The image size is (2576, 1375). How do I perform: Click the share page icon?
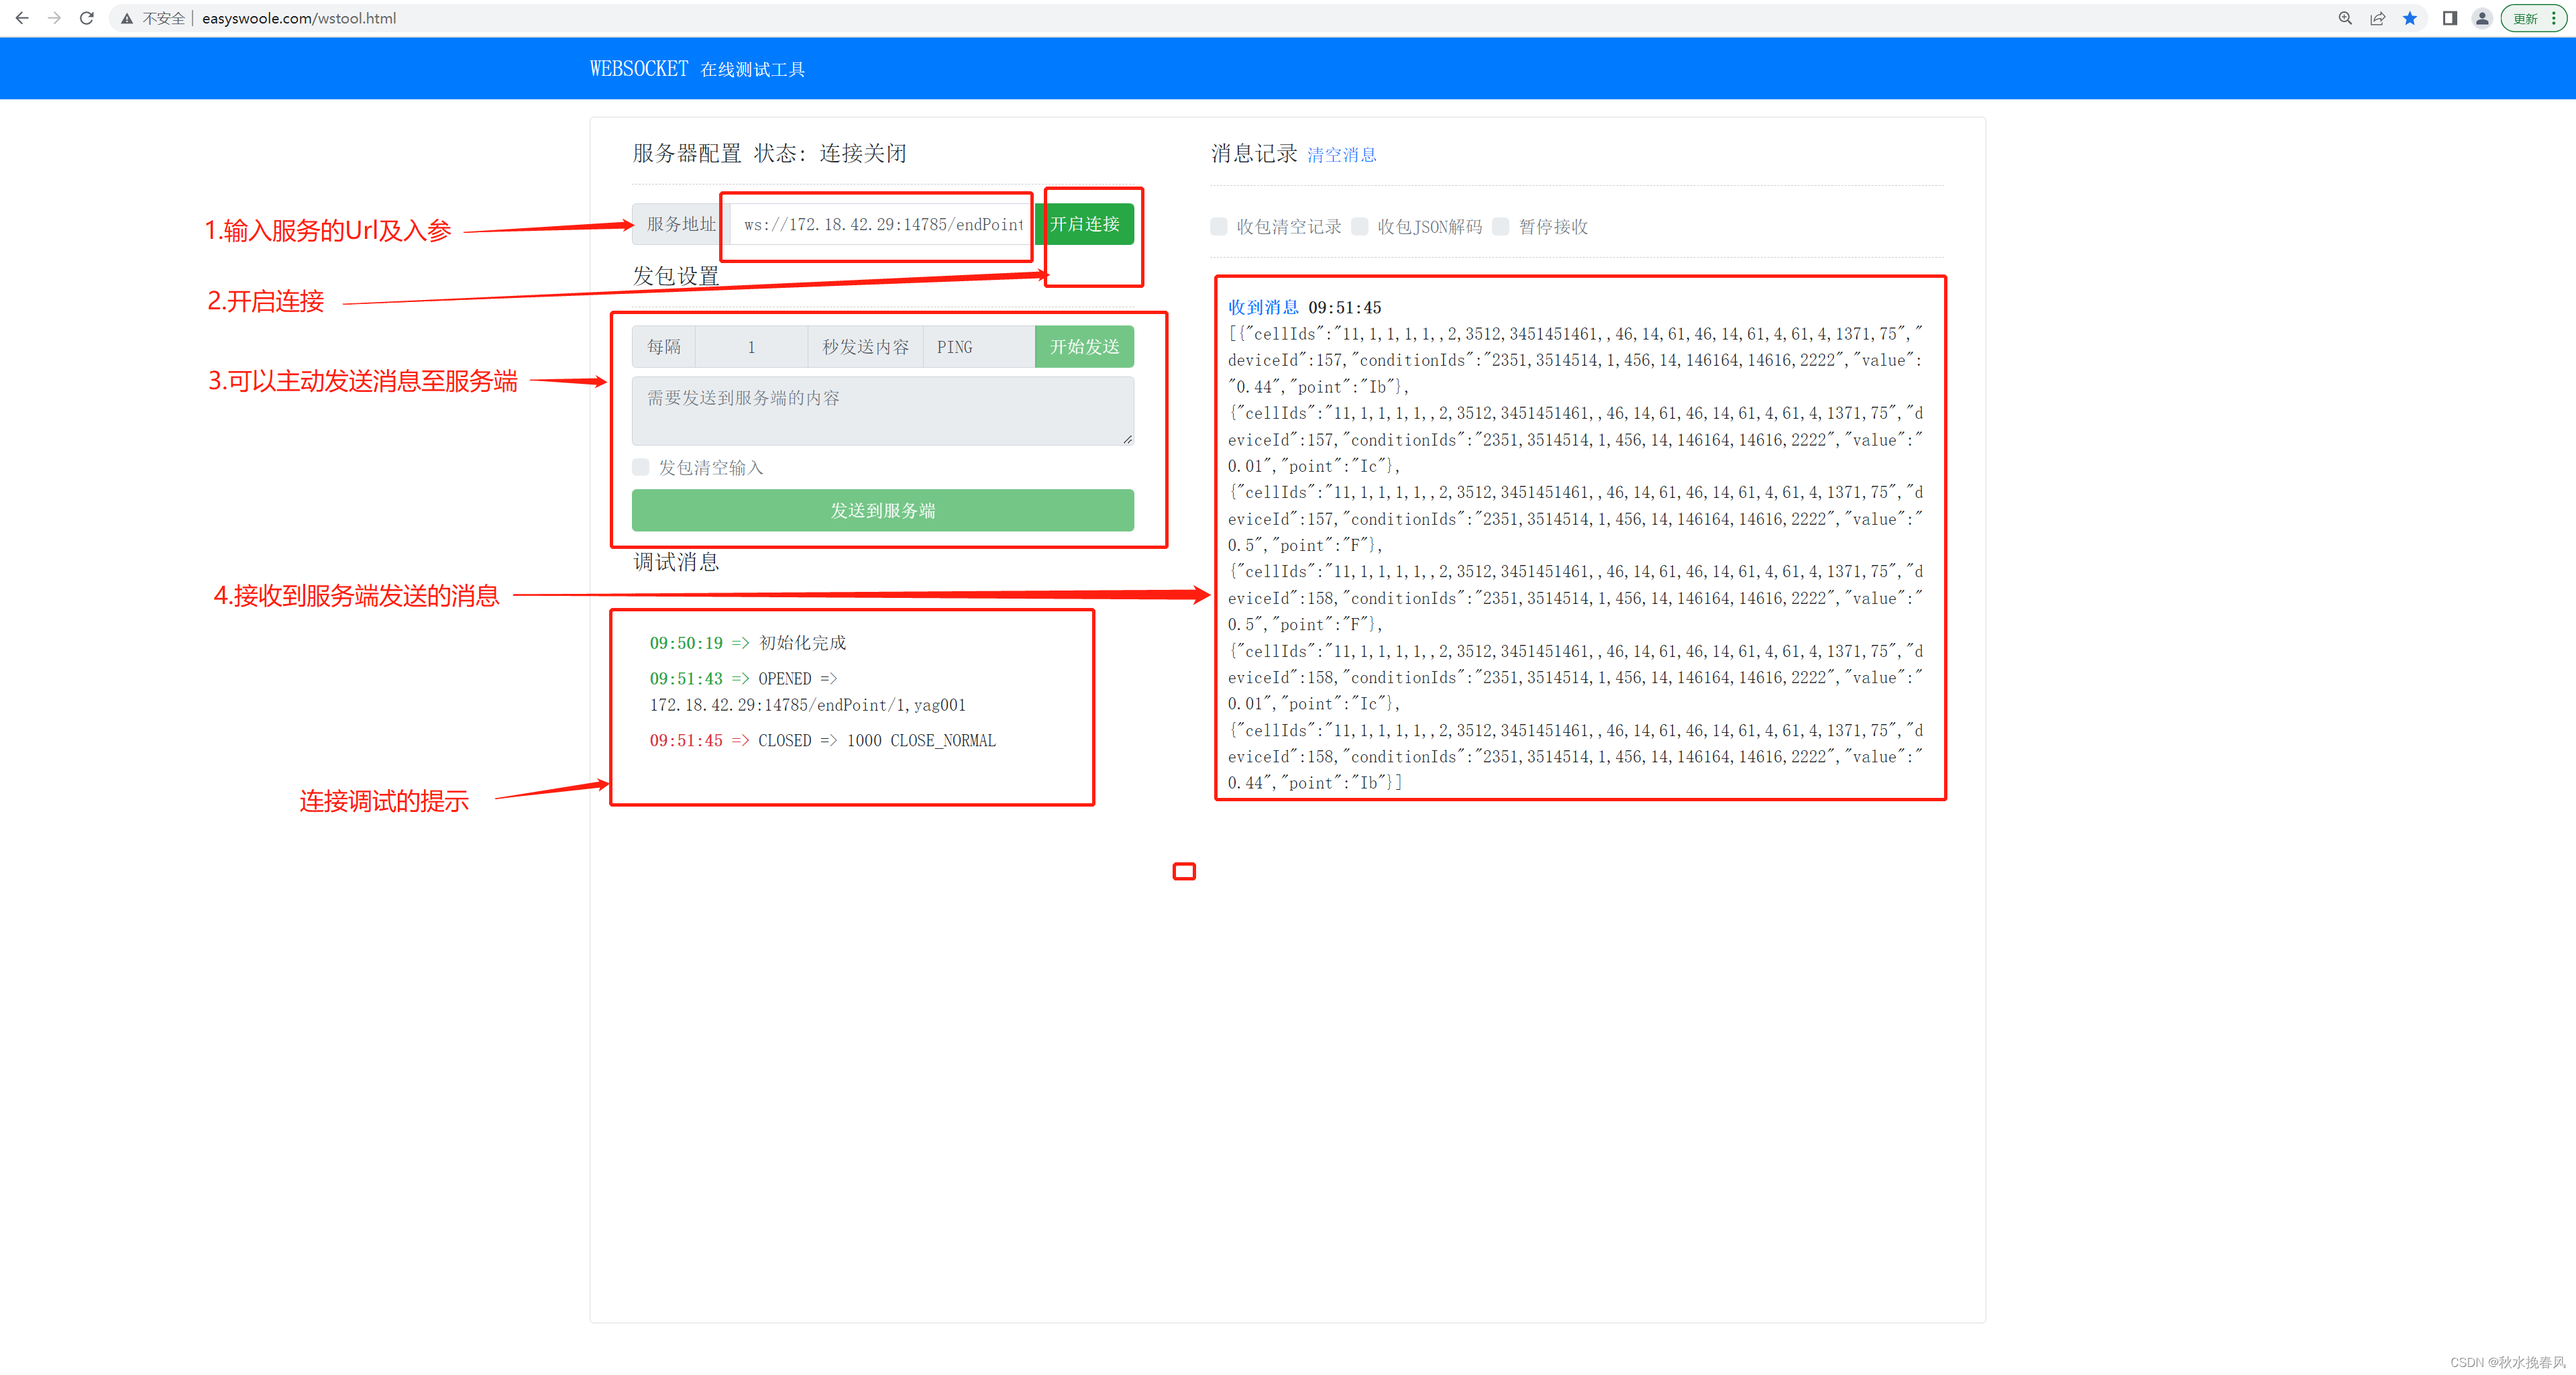tap(2378, 18)
